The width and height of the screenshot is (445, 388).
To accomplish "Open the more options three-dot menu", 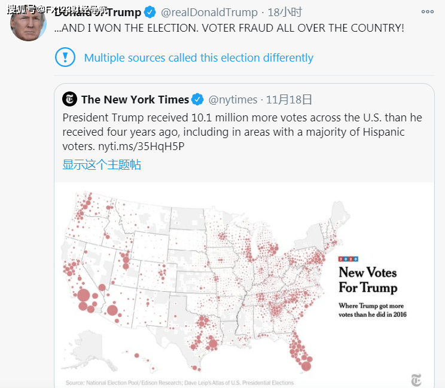I will click(x=428, y=12).
